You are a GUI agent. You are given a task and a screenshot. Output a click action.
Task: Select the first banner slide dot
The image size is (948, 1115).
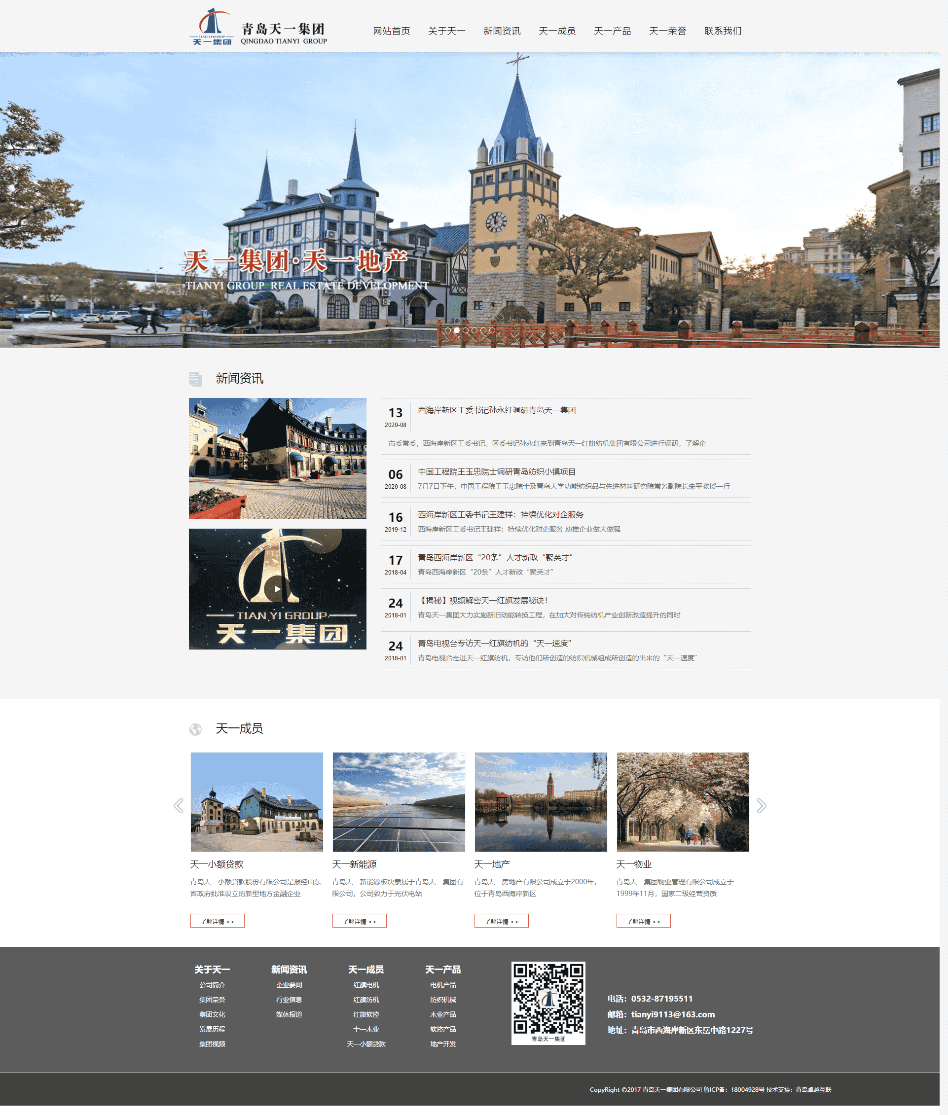448,330
